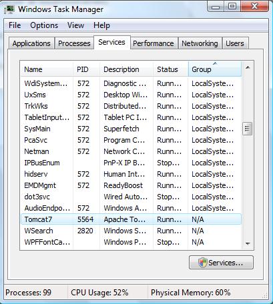Click the CPU Usage: 52% status entry

[99, 293]
